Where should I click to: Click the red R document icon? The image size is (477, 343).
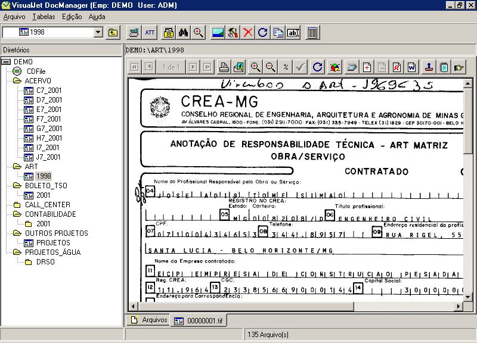tap(397, 67)
